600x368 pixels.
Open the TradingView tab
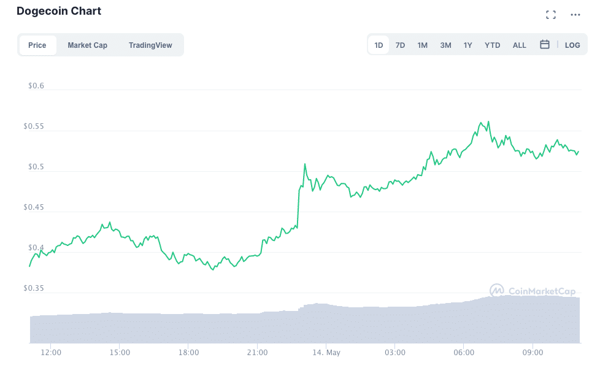(150, 45)
